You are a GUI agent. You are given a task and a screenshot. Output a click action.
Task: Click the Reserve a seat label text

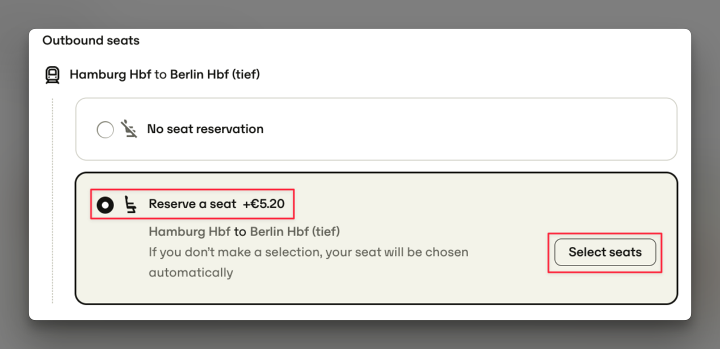192,204
